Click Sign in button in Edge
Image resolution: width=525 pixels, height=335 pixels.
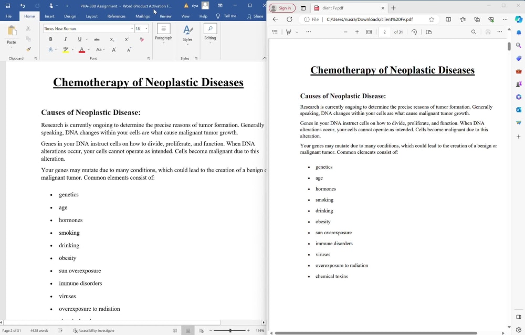coord(282,8)
